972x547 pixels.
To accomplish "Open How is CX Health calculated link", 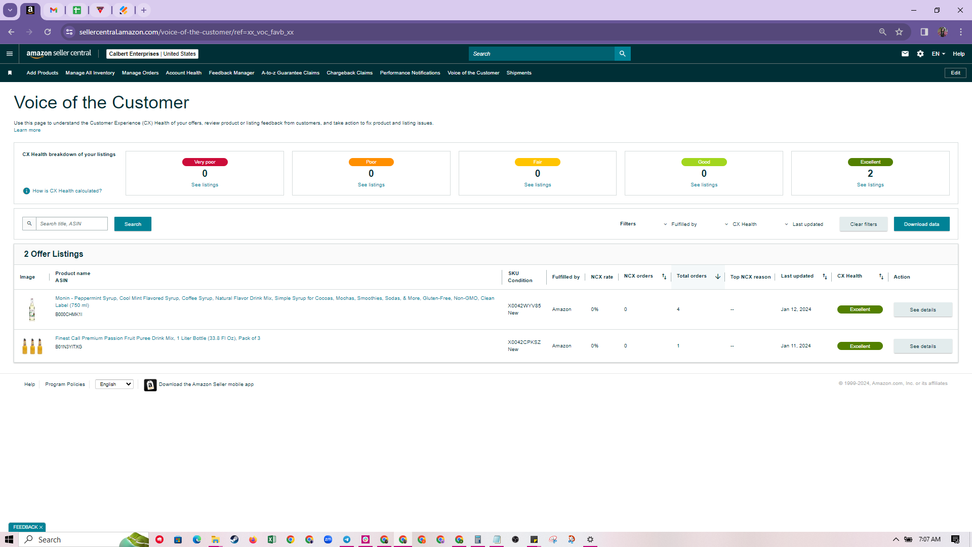I will click(x=67, y=191).
